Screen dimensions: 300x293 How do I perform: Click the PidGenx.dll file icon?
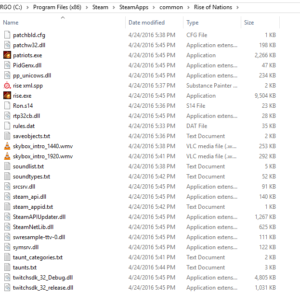(x=7, y=65)
